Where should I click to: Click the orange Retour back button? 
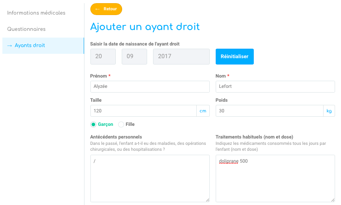coord(106,9)
